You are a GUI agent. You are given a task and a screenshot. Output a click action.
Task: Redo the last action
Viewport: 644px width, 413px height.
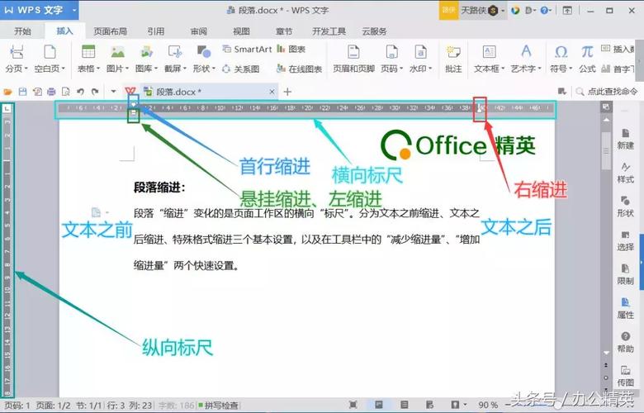95,92
